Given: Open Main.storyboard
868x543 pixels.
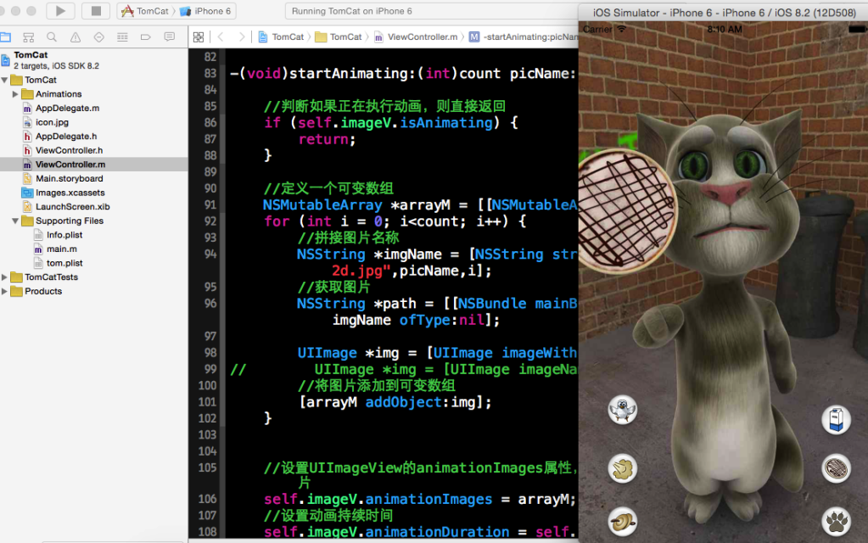Looking at the screenshot, I should (x=70, y=178).
